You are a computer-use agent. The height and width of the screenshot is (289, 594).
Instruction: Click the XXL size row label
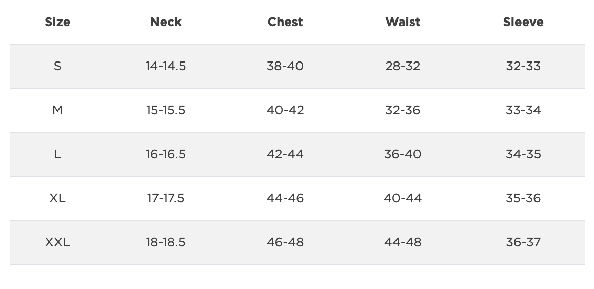[x=57, y=242]
